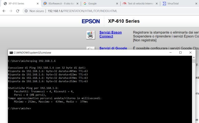Click the 'Esecuzione di Ping' line
The image size is (199, 123).
point(47,68)
